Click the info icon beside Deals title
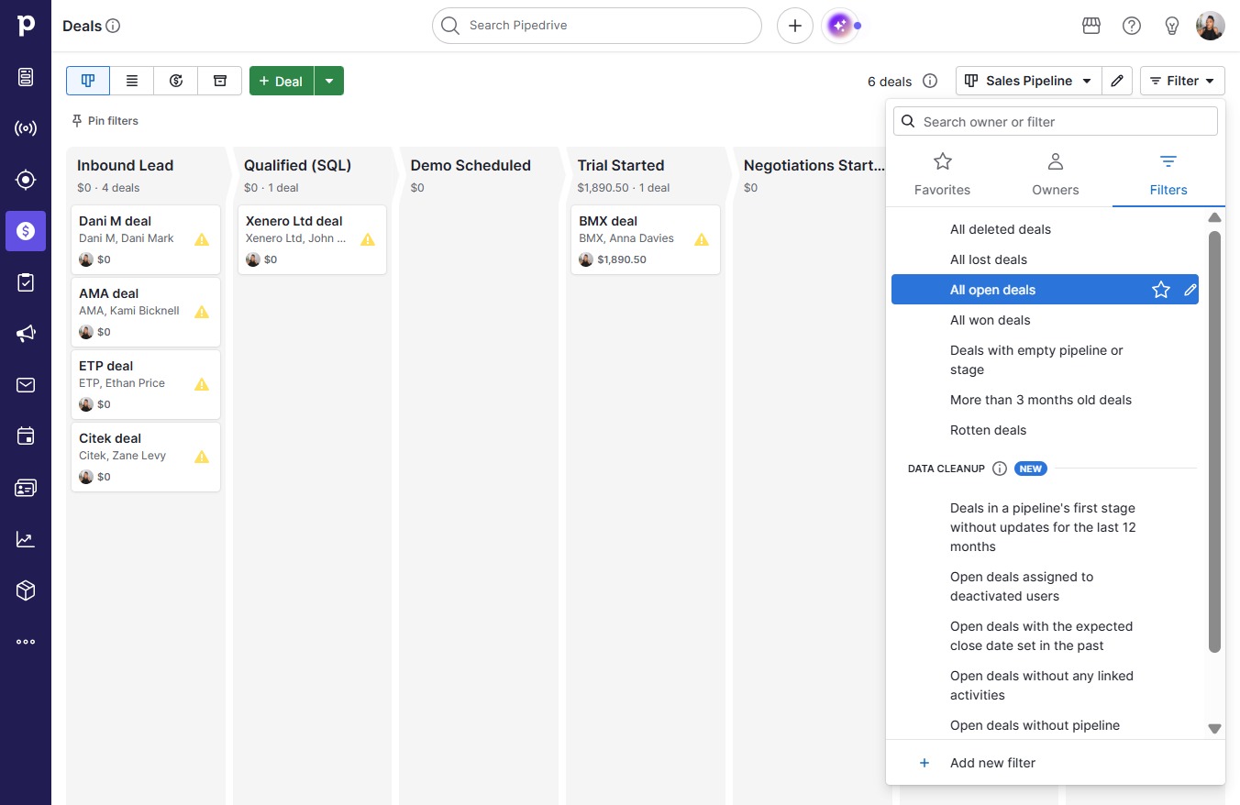 114,26
